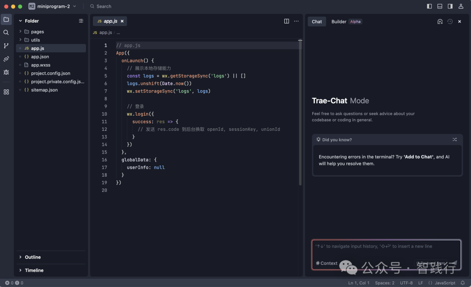Open the editor More Actions ellipsis

296,21
